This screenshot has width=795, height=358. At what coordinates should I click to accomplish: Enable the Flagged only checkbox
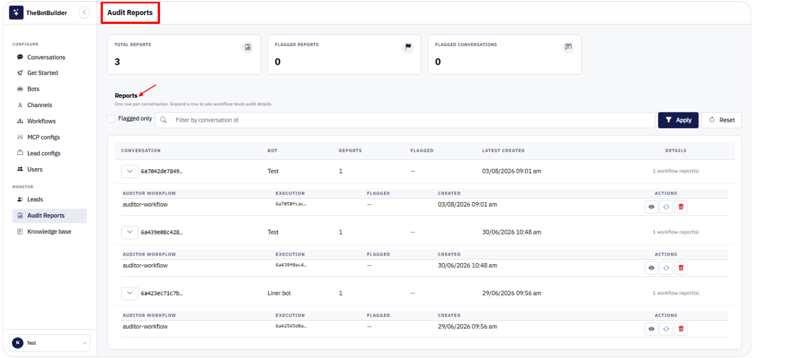pyautogui.click(x=111, y=119)
